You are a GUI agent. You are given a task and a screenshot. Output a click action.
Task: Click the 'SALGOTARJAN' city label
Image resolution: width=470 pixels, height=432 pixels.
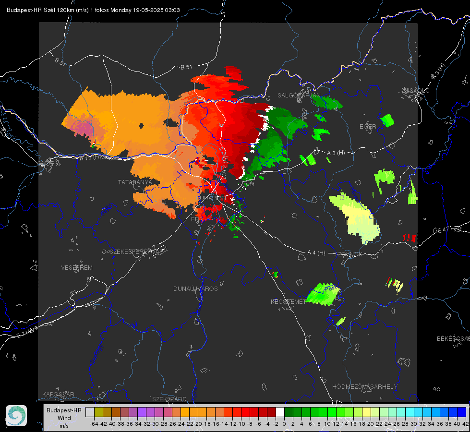(x=299, y=96)
